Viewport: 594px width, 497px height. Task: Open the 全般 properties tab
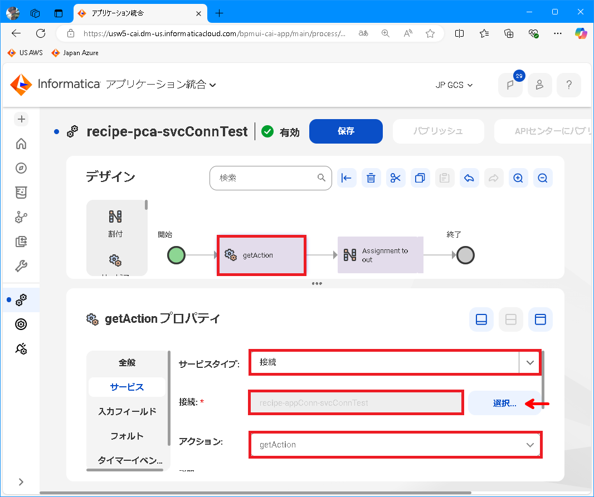click(127, 363)
